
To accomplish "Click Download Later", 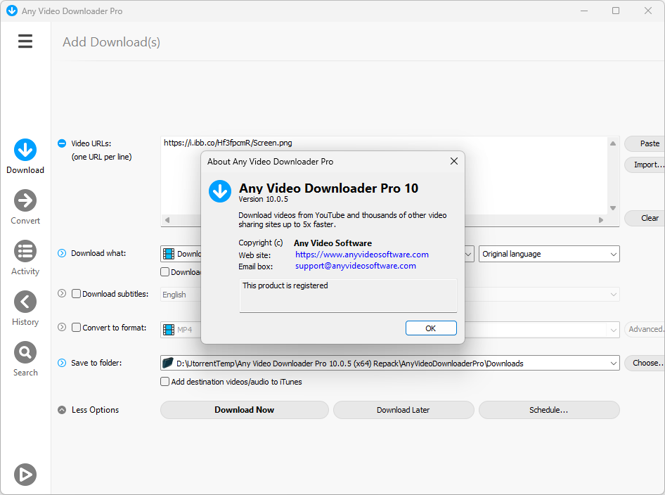I will pyautogui.click(x=403, y=410).
